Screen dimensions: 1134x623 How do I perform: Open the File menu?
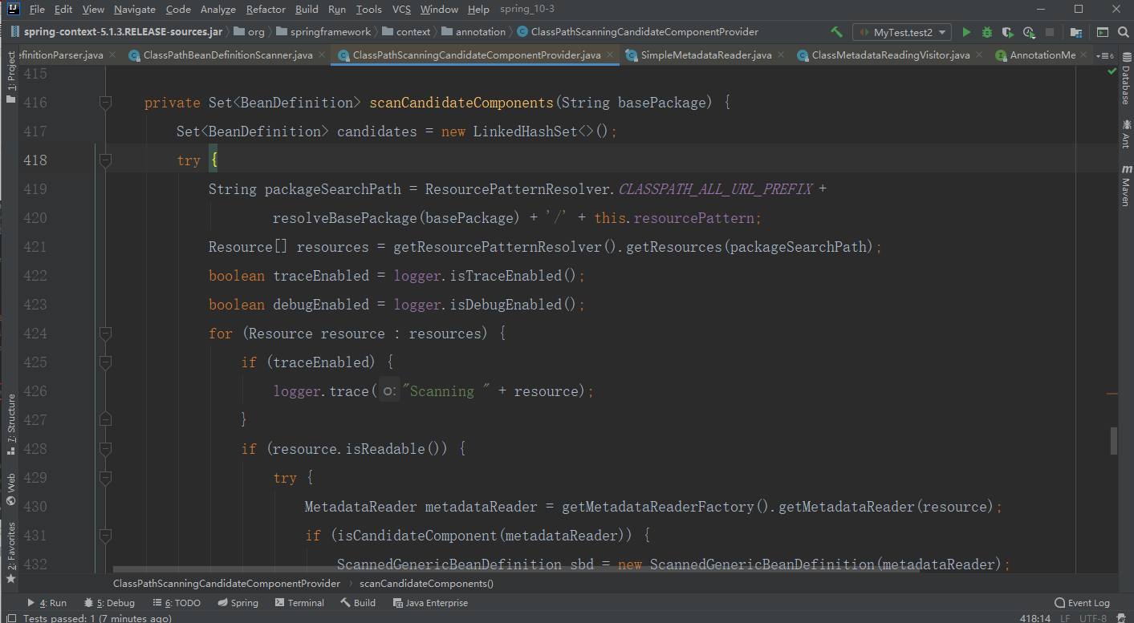pos(37,10)
